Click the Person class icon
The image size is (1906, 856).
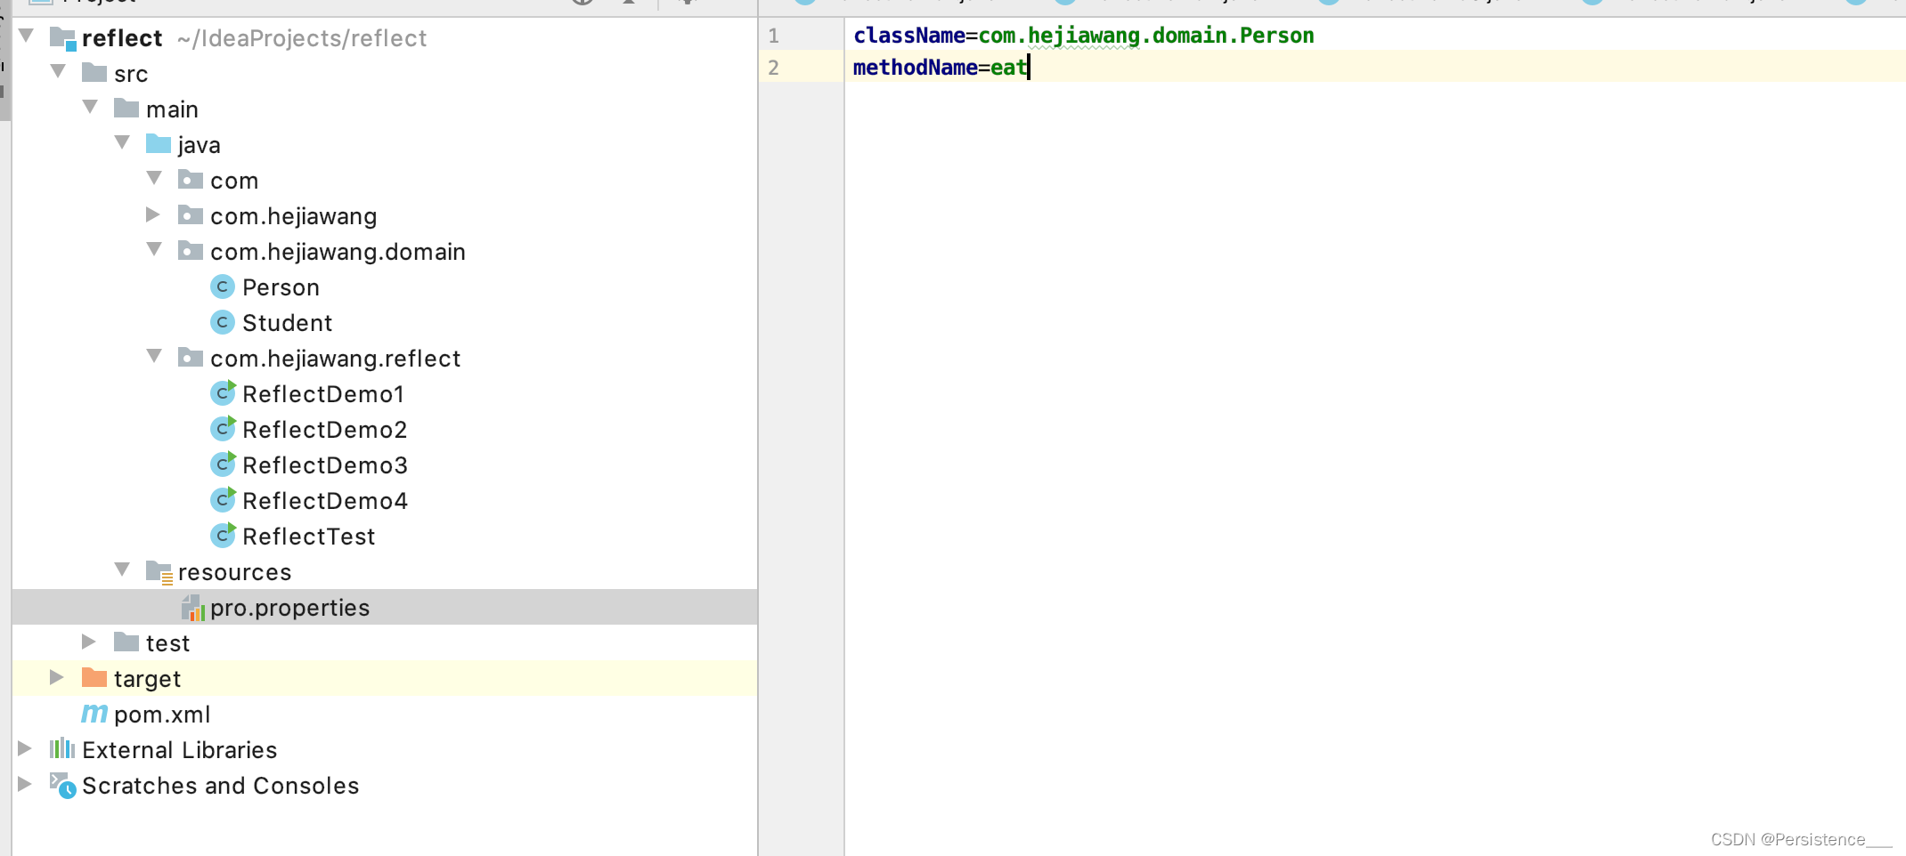223,287
